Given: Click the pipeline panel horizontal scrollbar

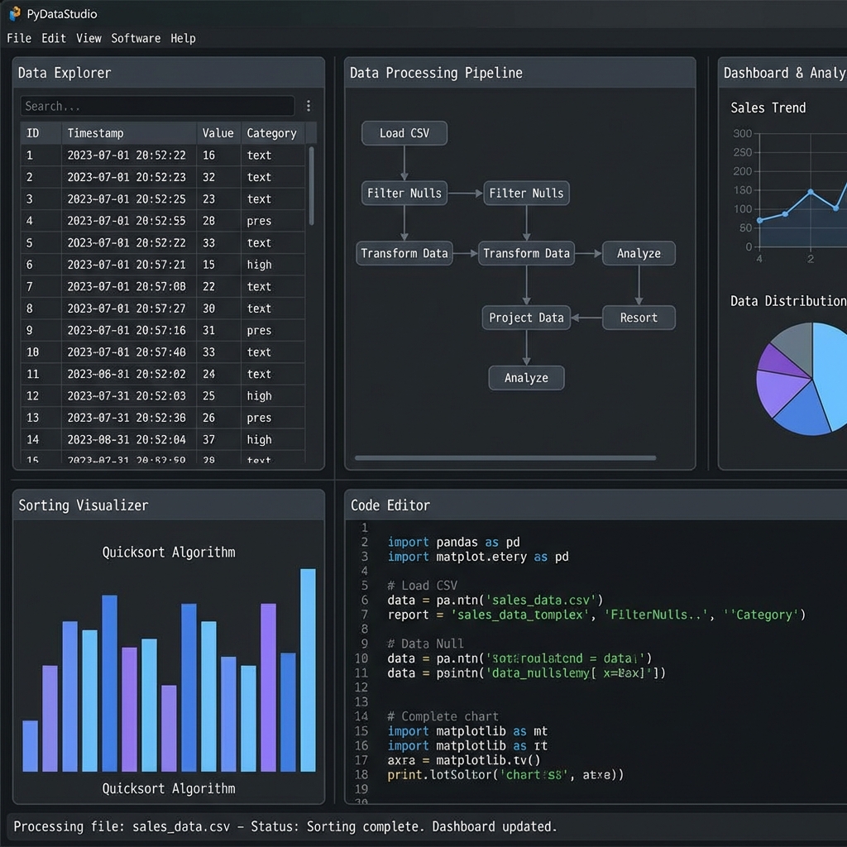Looking at the screenshot, I should click(x=505, y=457).
